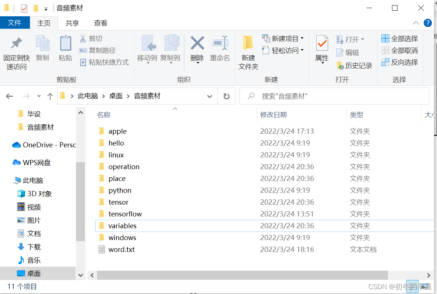Open 属性 (Properties) via its icon
Screen dimensions: 437x294
pos(321,49)
